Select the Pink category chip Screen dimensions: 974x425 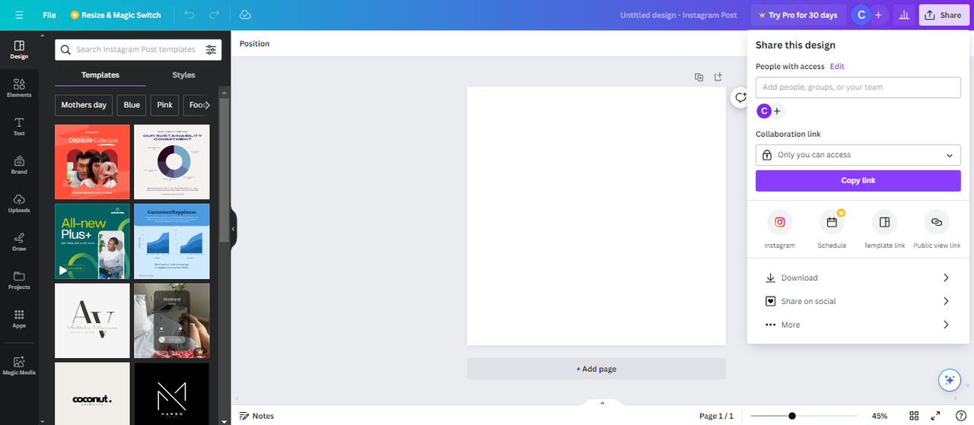tap(165, 105)
